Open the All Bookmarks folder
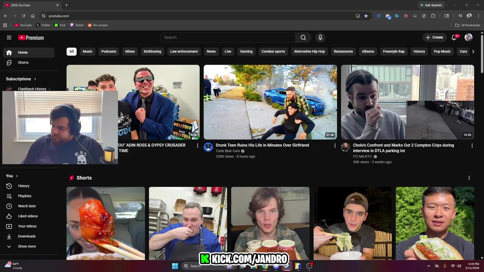The image size is (484, 272). pos(468,25)
